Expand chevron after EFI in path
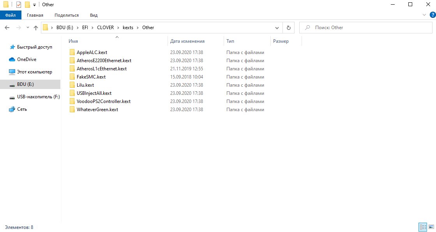 (x=93, y=28)
